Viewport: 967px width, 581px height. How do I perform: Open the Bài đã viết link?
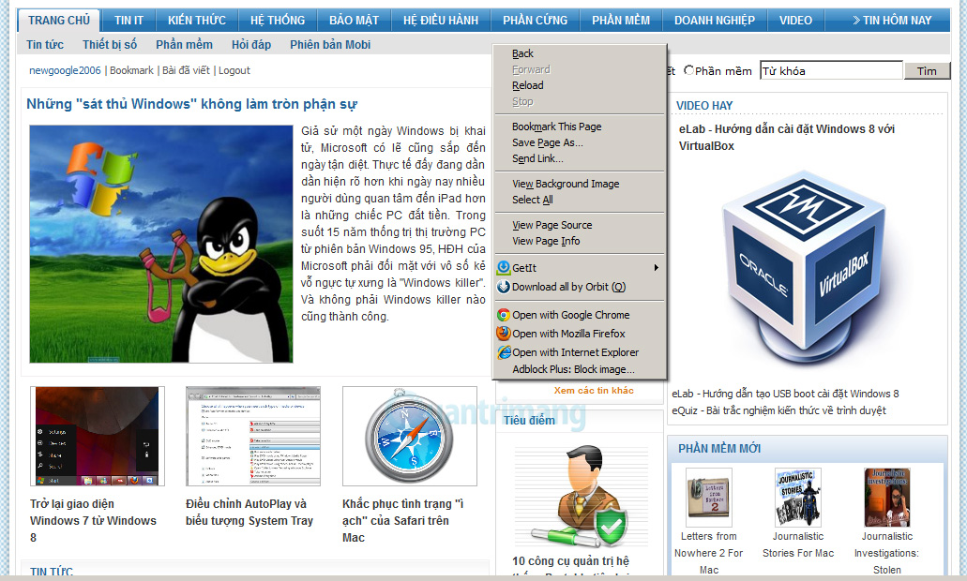tap(187, 70)
